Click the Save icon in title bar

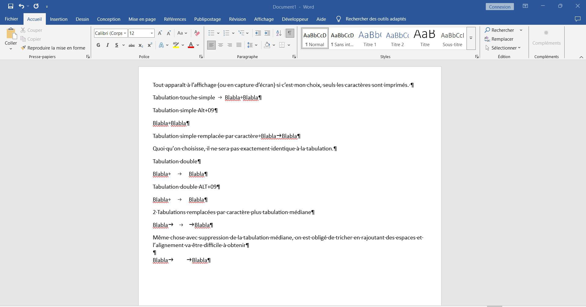[10, 6]
